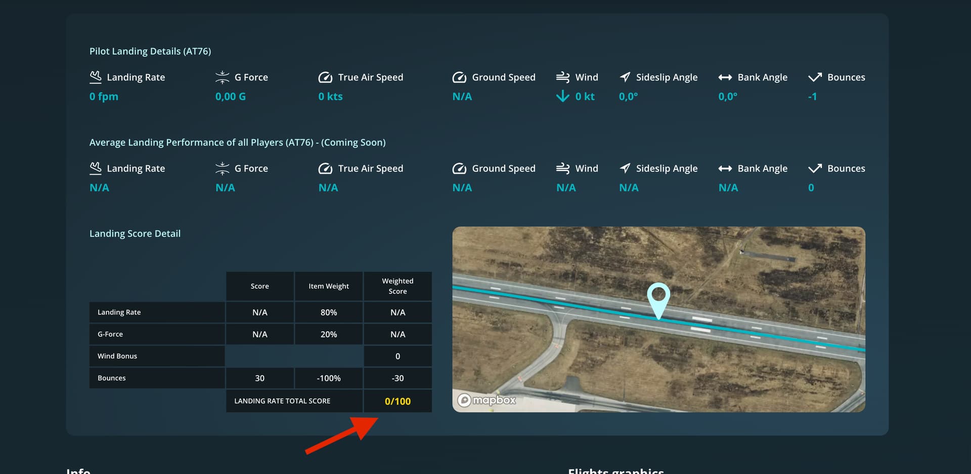Click Wind icon in Pilot Landing Details
Viewport: 971px width, 474px height.
pyautogui.click(x=563, y=77)
